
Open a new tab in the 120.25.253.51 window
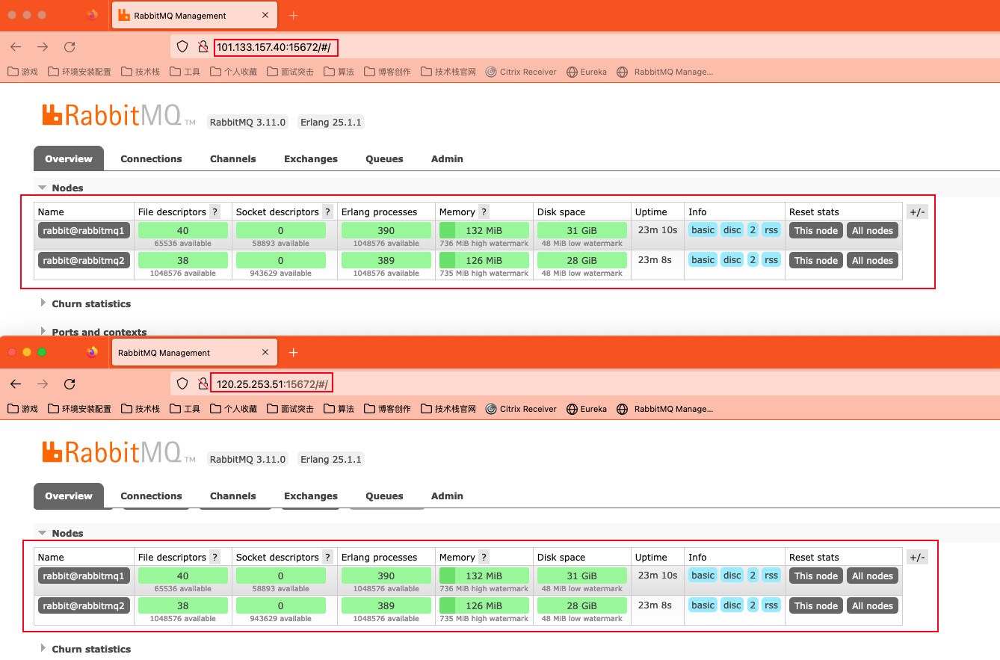(293, 352)
